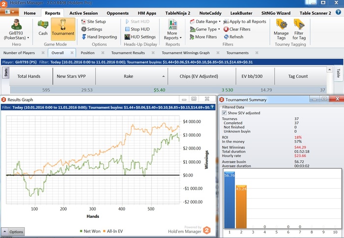The height and width of the screenshot is (238, 344).
Task: Open the vertical Table side tab
Action: 338,73
